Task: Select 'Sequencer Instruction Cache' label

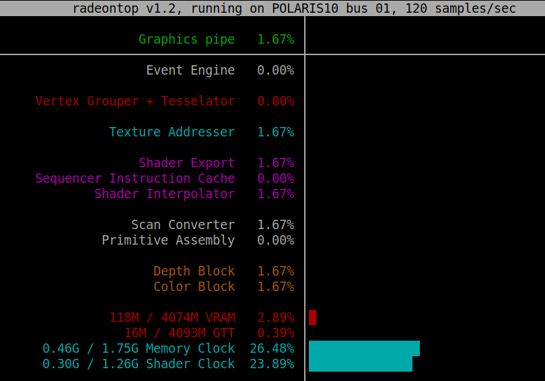Action: 135,178
